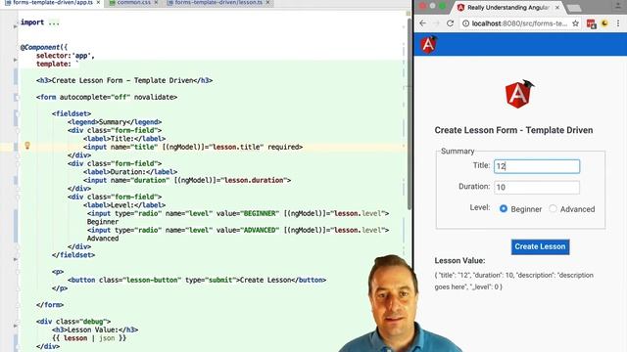Close the common.css editor tab
Image resolution: width=627 pixels, height=352 pixels.
pyautogui.click(x=156, y=3)
